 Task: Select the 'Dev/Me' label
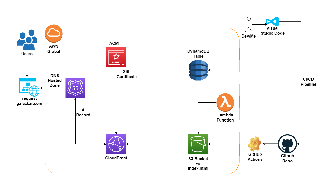(x=249, y=36)
